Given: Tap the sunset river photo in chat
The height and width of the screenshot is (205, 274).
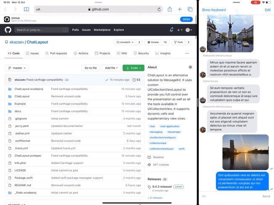Looking at the screenshot, I should pyautogui.click(x=245, y=152).
